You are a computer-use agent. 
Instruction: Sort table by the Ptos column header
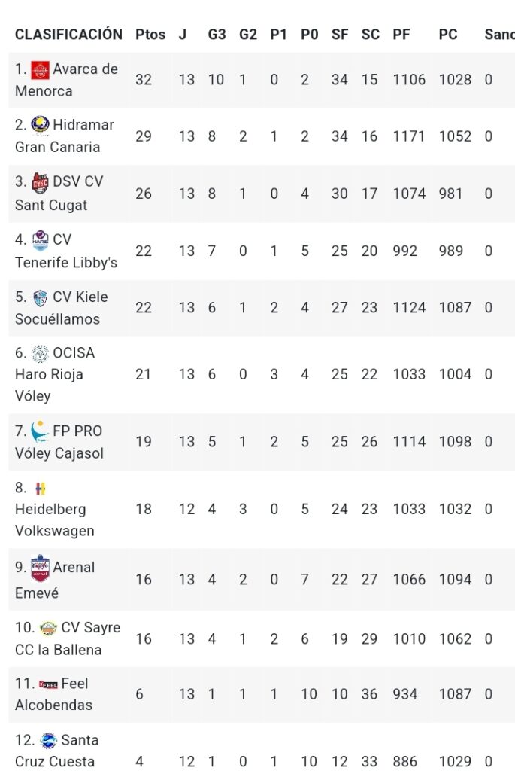point(150,35)
